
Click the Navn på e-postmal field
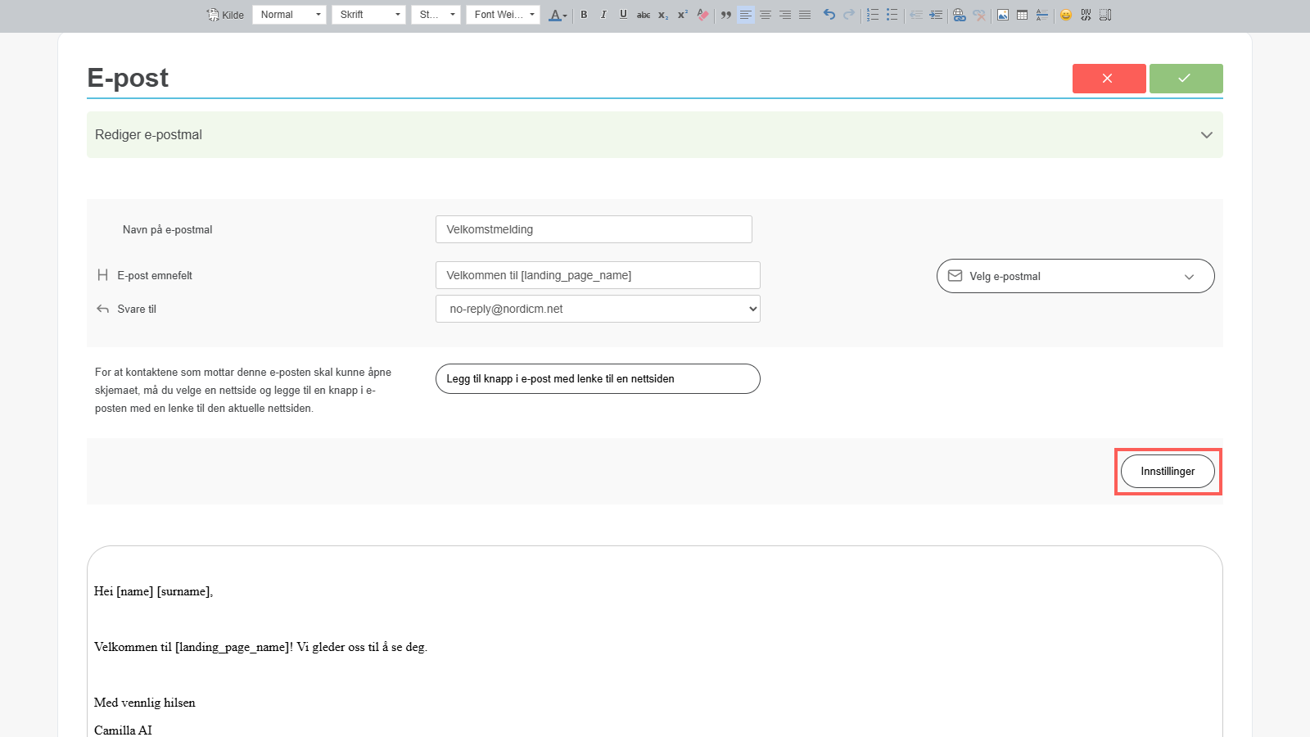[594, 229]
